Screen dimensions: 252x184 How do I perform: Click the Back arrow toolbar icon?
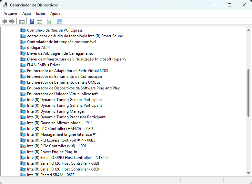pyautogui.click(x=5, y=21)
